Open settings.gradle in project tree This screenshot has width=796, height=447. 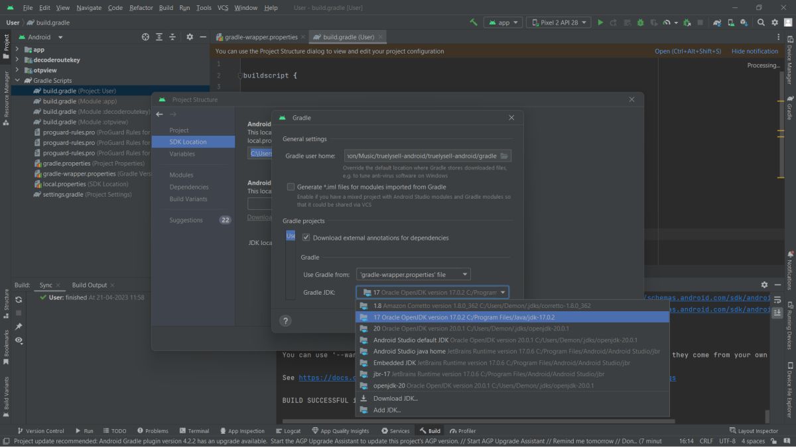pos(82,195)
